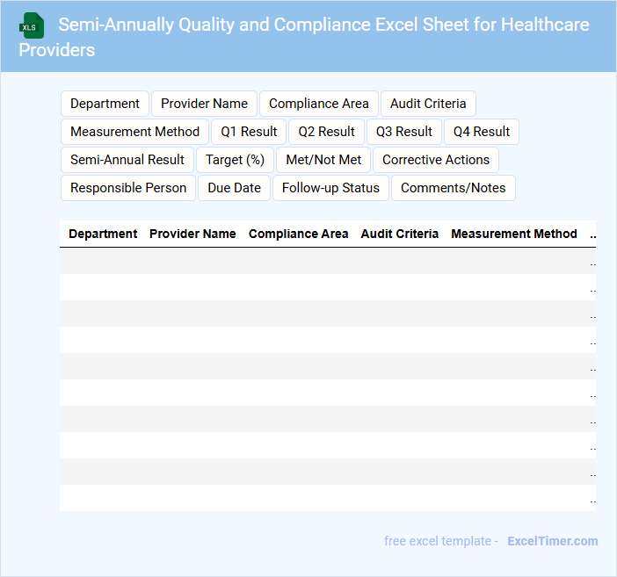Choose the Target (%) tag
Viewport: 617px width, 577px height.
point(235,160)
